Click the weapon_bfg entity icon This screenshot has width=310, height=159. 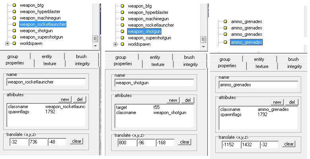click(x=122, y=6)
